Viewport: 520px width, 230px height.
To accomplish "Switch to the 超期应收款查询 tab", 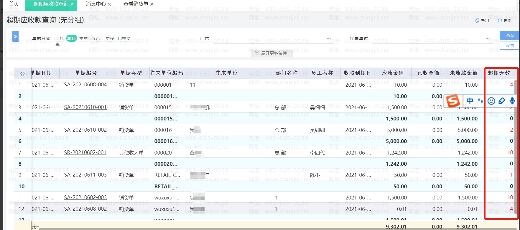I will pyautogui.click(x=51, y=4).
